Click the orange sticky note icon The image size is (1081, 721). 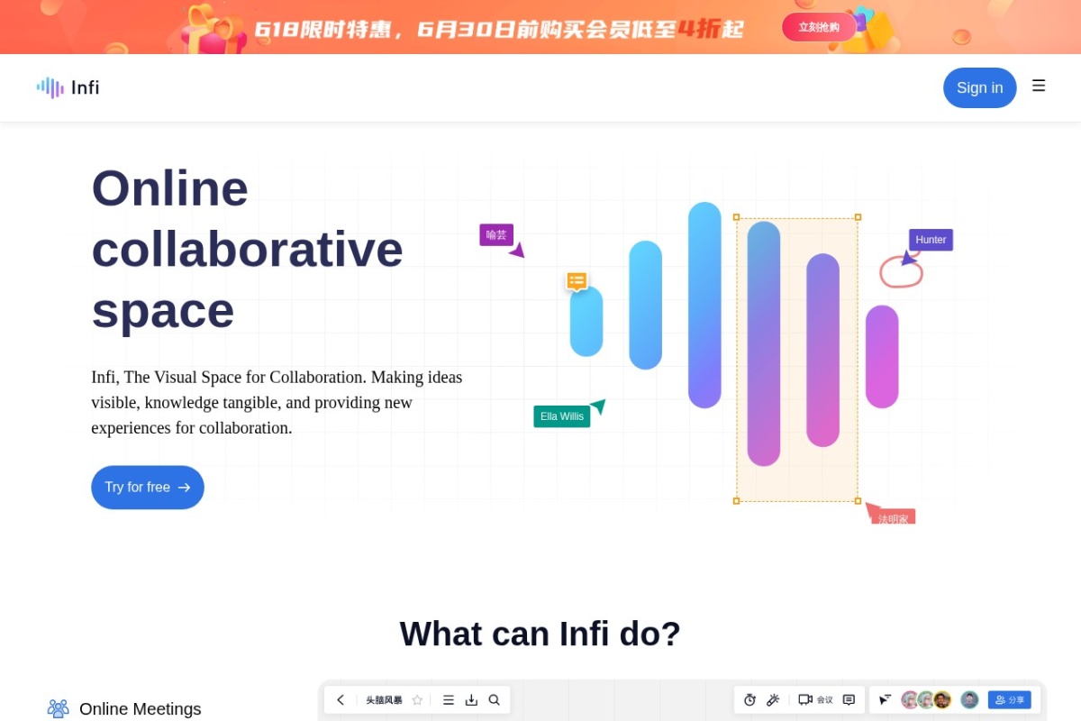pos(577,281)
